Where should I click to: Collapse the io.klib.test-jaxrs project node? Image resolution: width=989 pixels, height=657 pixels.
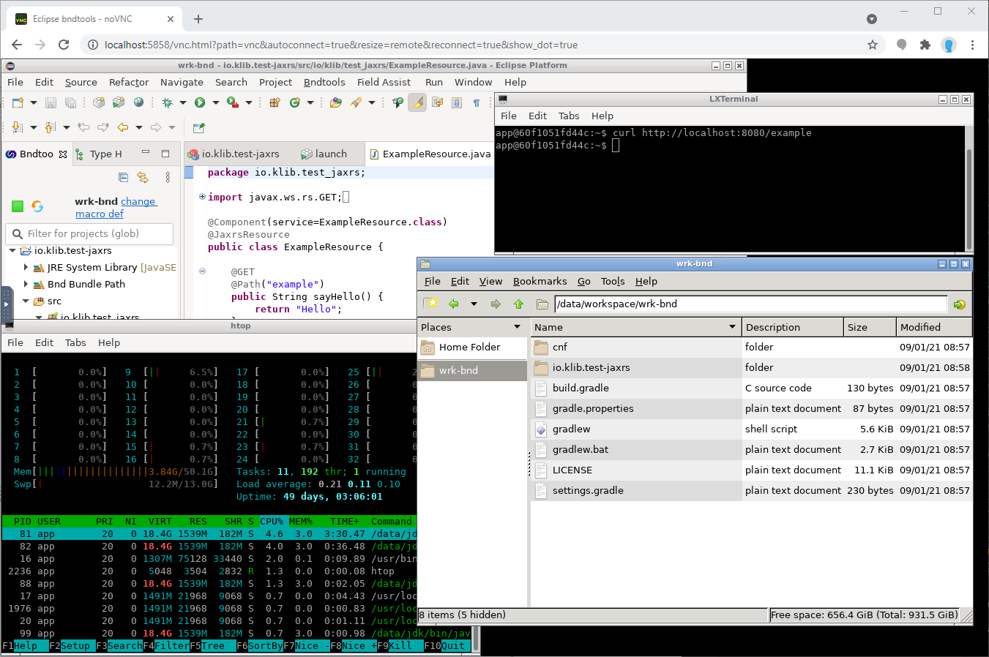click(x=12, y=251)
